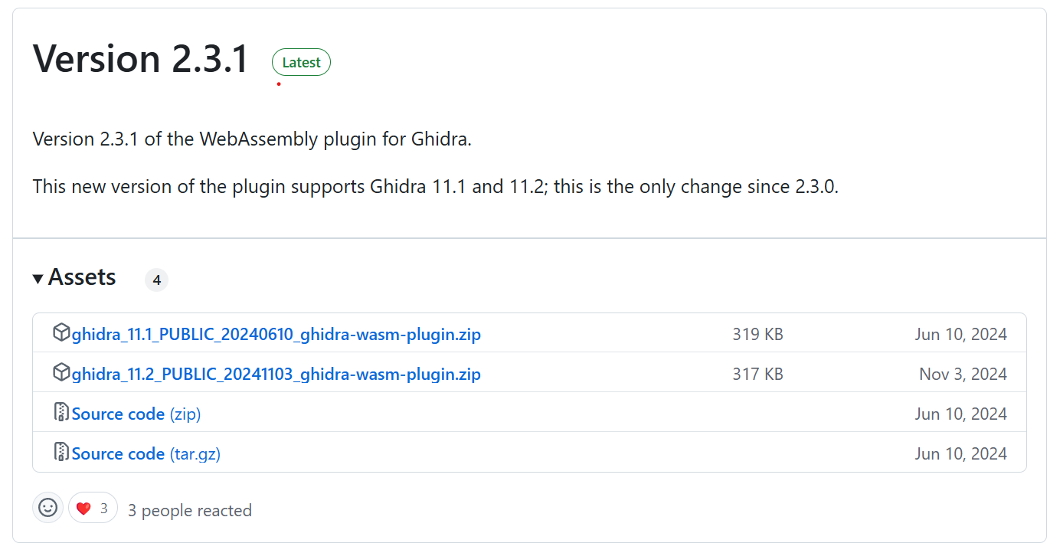
Task: Click the zip file icon beside Source code (zip)
Action: (61, 412)
